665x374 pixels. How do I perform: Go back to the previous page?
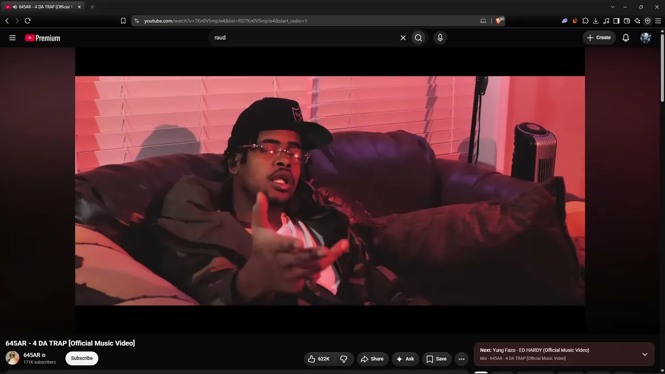pyautogui.click(x=7, y=21)
